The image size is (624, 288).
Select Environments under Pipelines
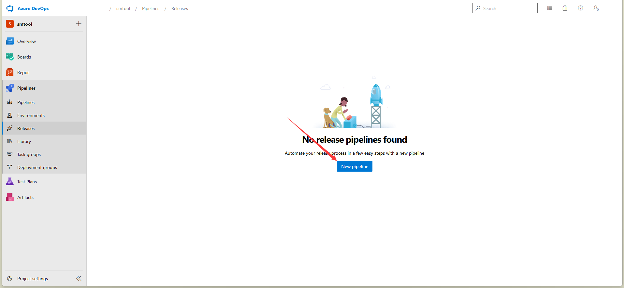[x=31, y=115]
